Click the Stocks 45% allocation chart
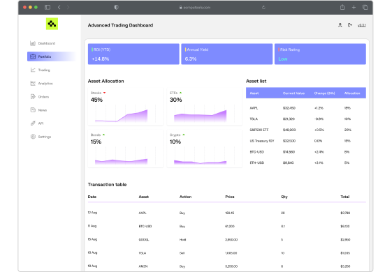392x272 pixels. [x=126, y=107]
